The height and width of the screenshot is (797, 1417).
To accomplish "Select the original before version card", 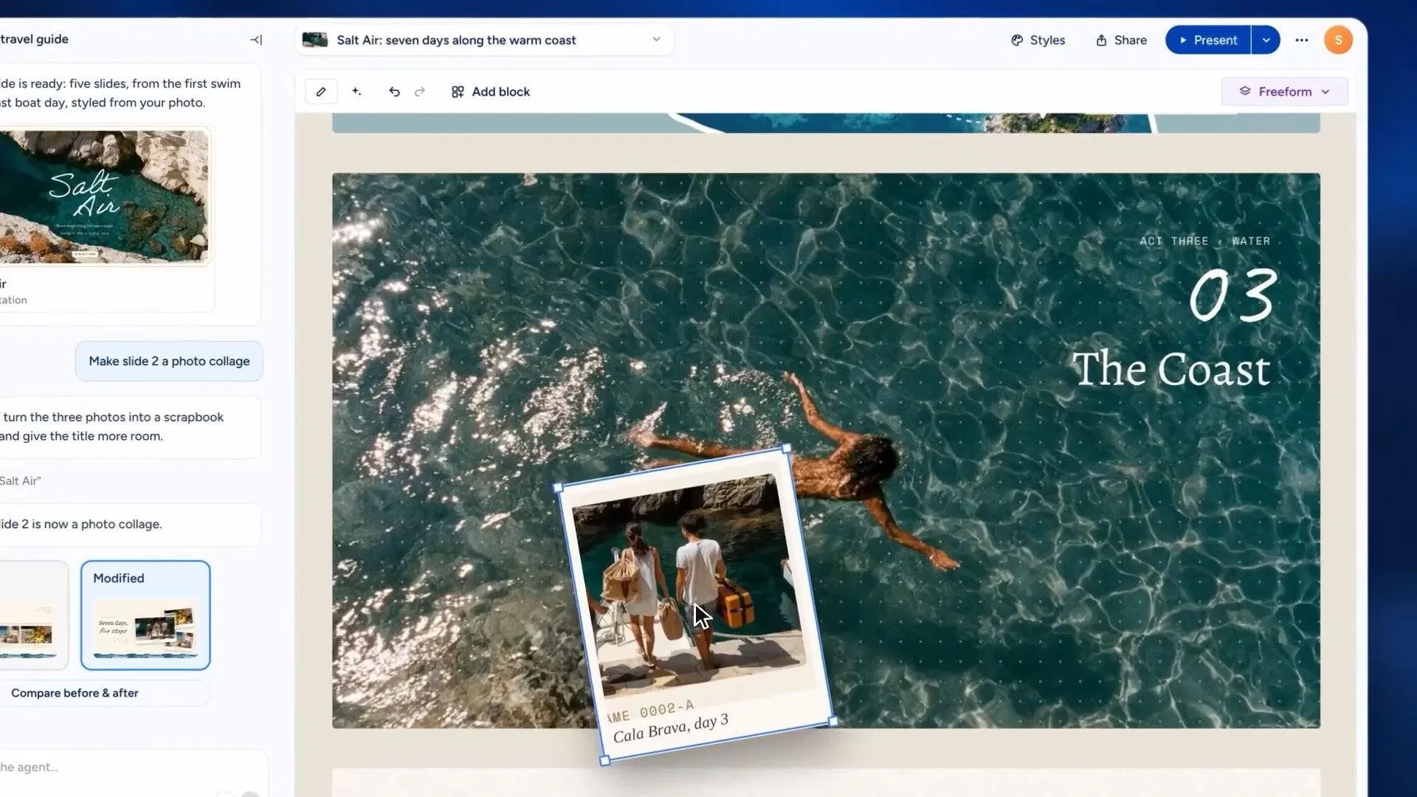I will click(34, 615).
